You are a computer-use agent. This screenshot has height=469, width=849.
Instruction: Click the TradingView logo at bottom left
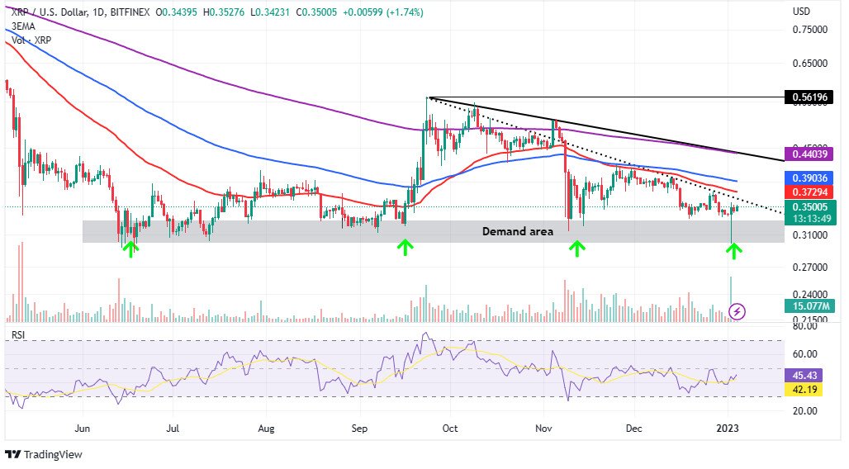tap(43, 454)
